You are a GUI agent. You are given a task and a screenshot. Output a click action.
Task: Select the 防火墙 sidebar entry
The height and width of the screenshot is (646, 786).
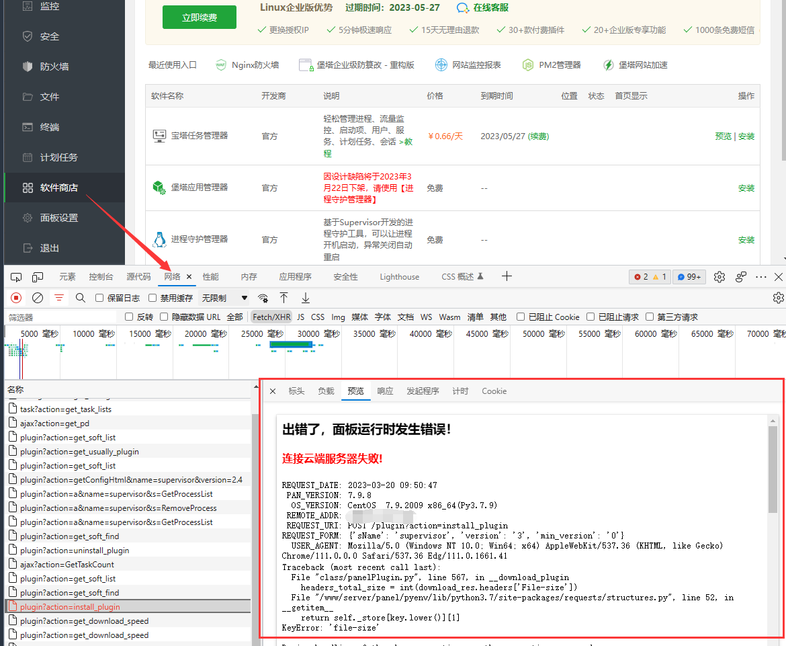click(48, 66)
